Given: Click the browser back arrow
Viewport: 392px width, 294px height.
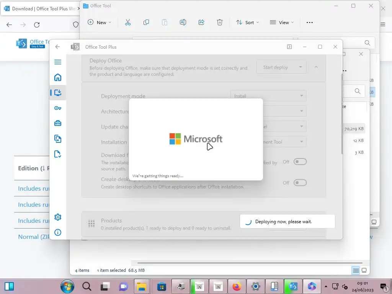Looking at the screenshot, I should point(9,24).
